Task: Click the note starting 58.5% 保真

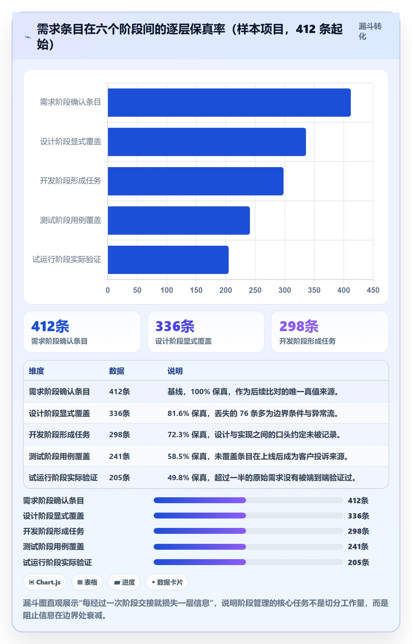Action: pyautogui.click(x=258, y=456)
